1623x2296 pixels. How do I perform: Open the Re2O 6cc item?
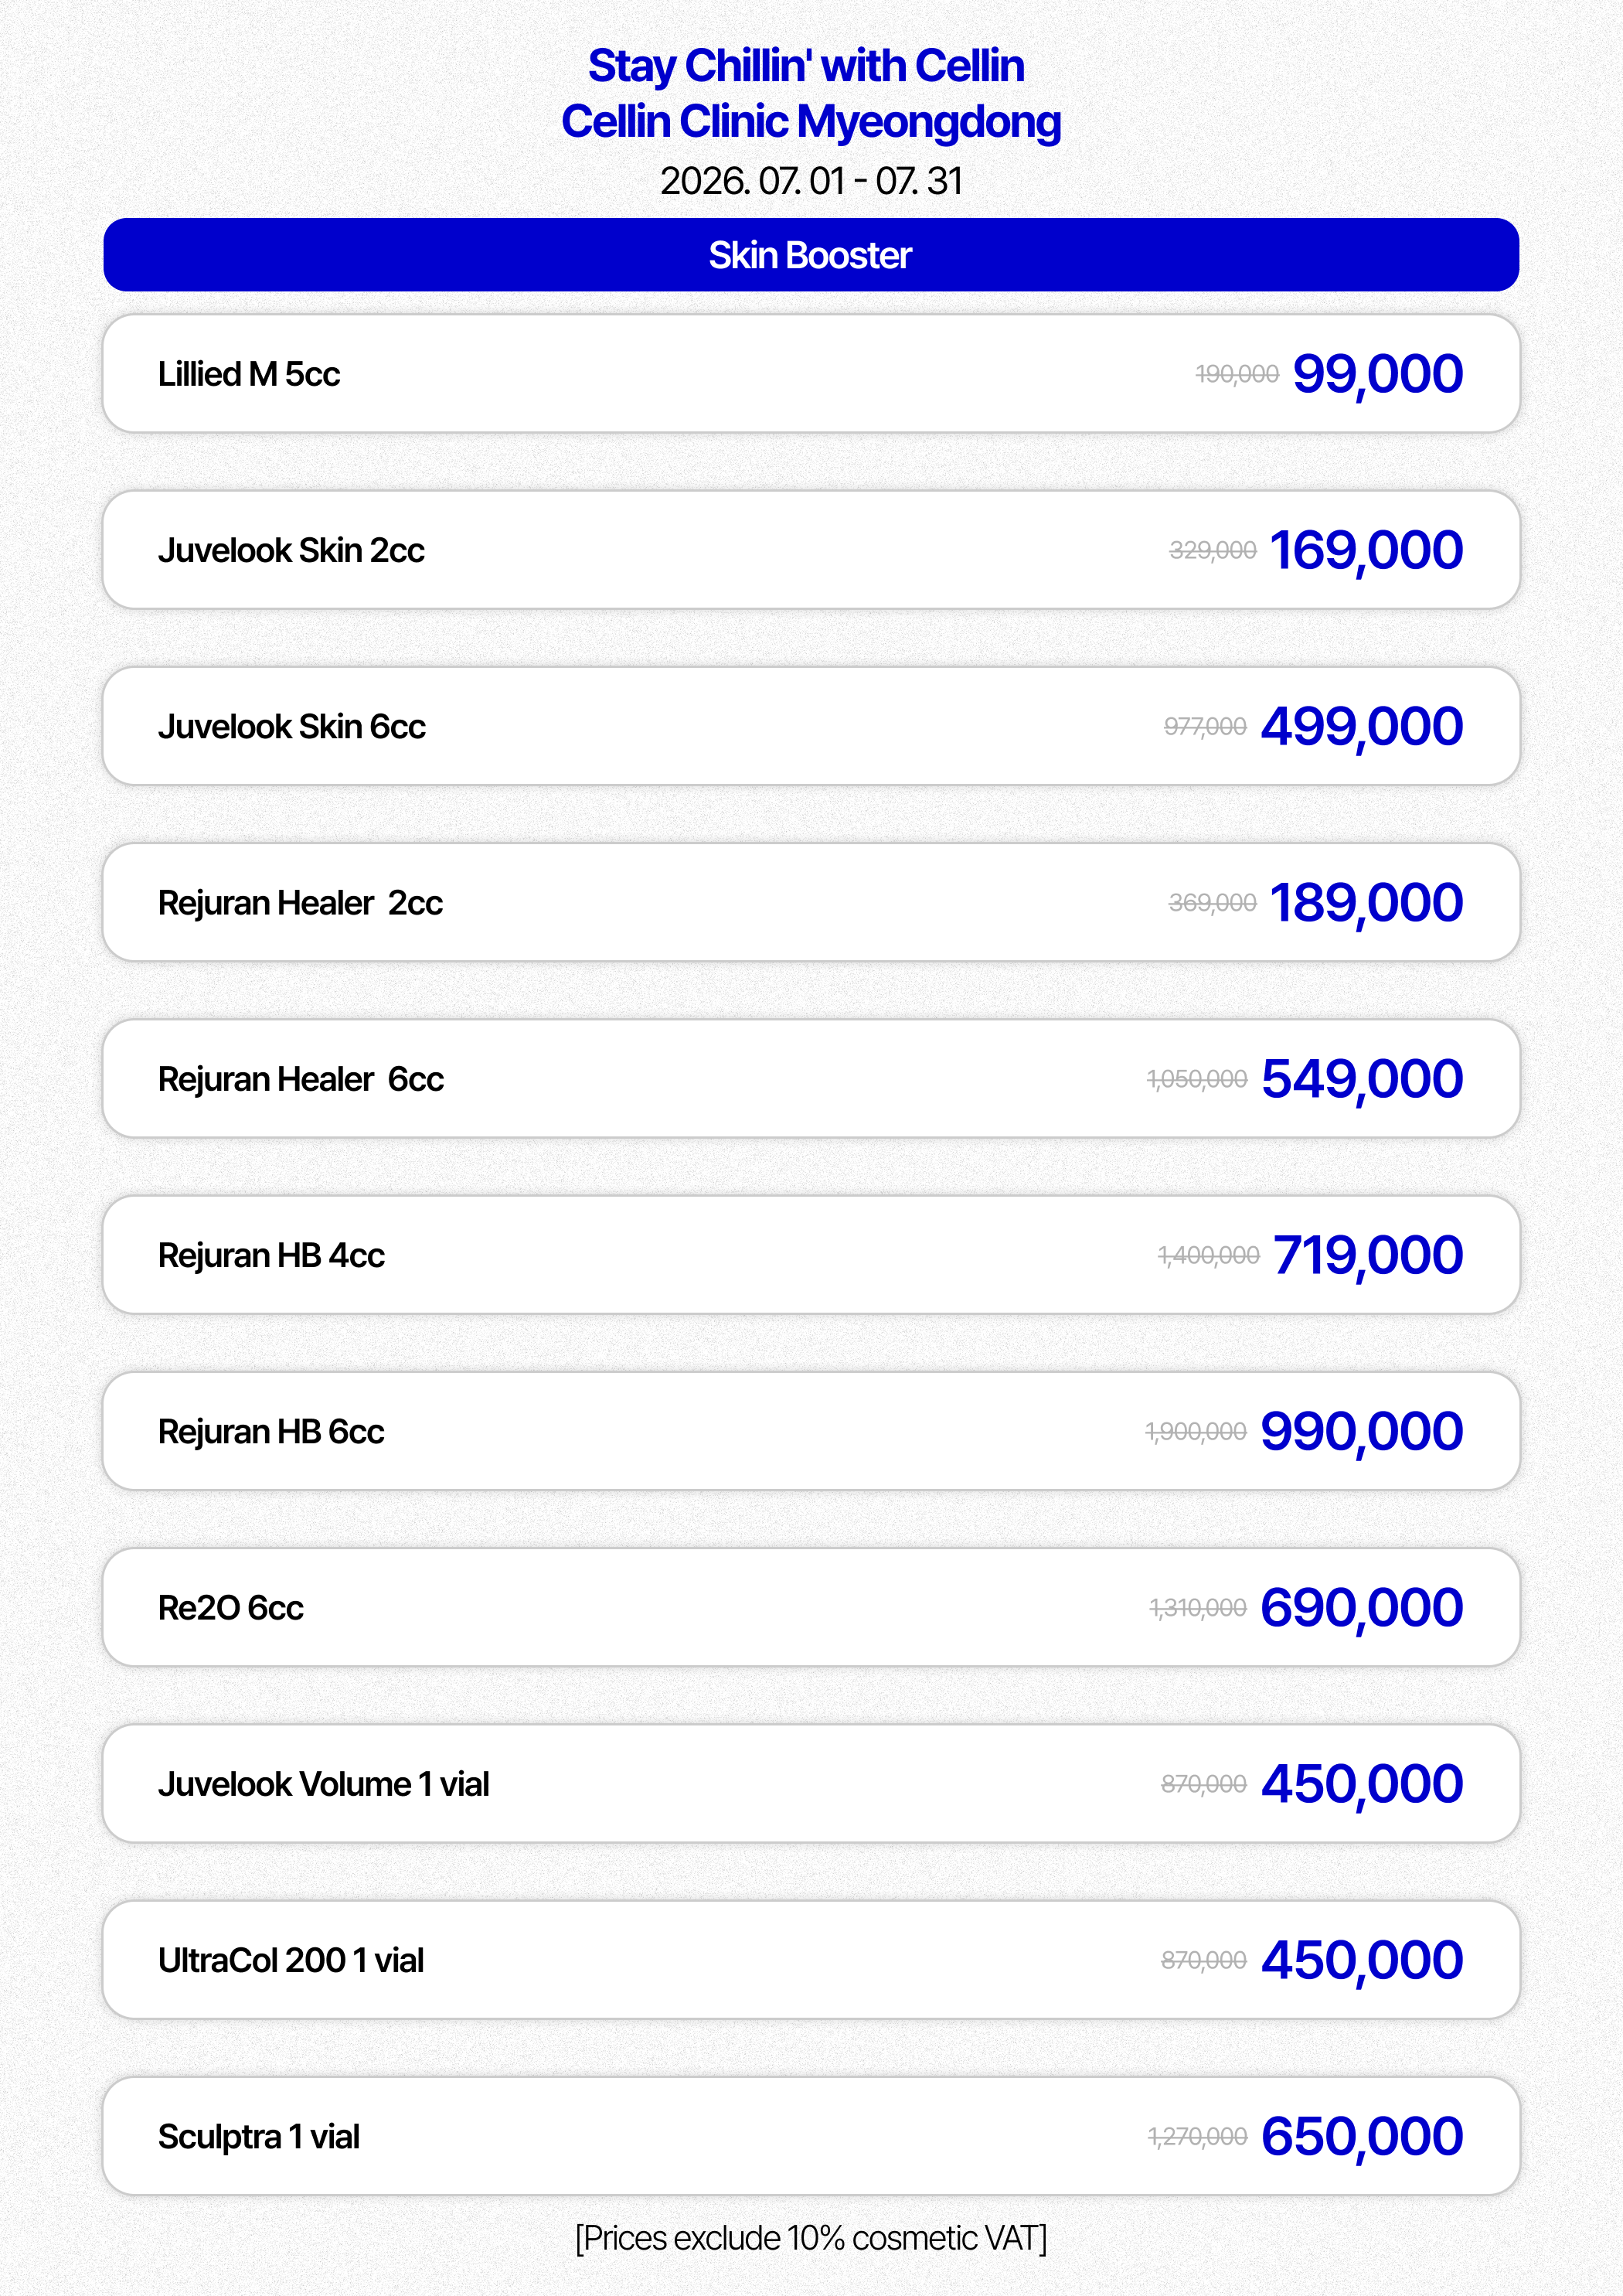[x=811, y=1607]
